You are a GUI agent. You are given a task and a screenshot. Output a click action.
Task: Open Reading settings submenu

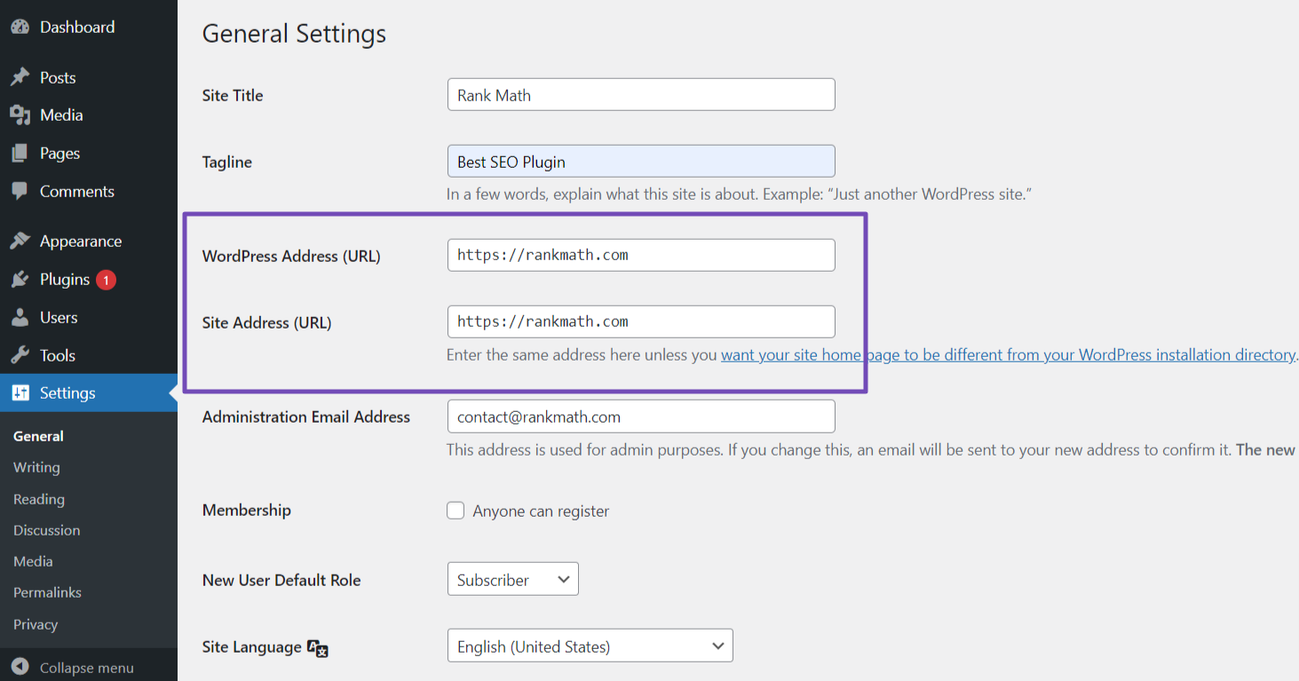(39, 500)
